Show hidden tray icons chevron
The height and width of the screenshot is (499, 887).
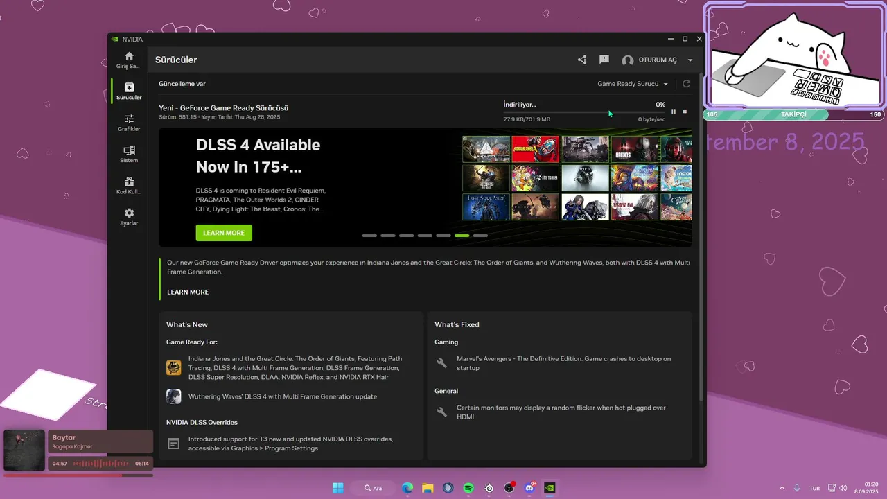[x=782, y=488]
